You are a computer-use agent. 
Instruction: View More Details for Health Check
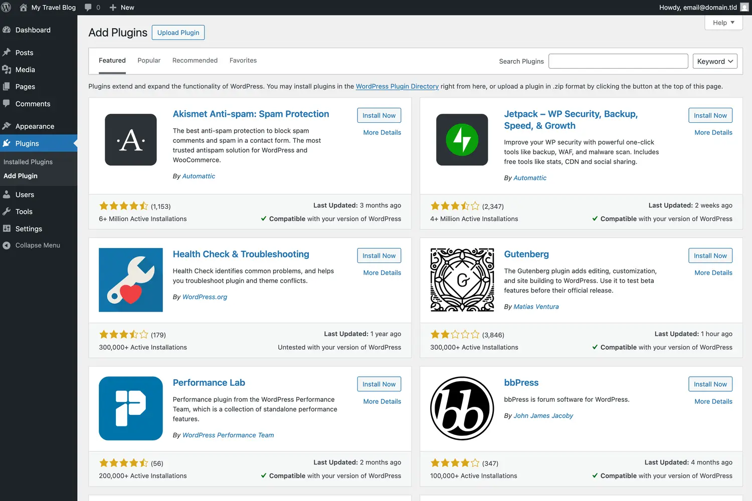(x=382, y=273)
